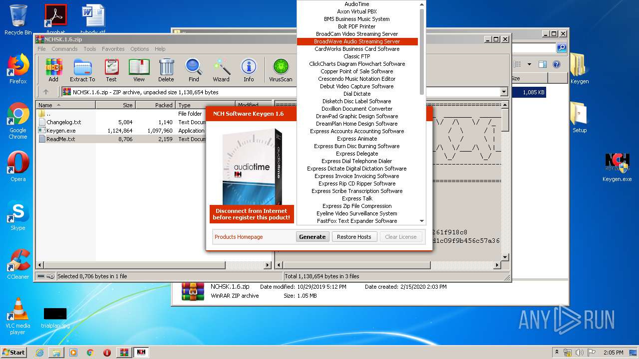Image resolution: width=639 pixels, height=359 pixels.
Task: Go up one level arrow in WinRAR
Action: [46, 92]
